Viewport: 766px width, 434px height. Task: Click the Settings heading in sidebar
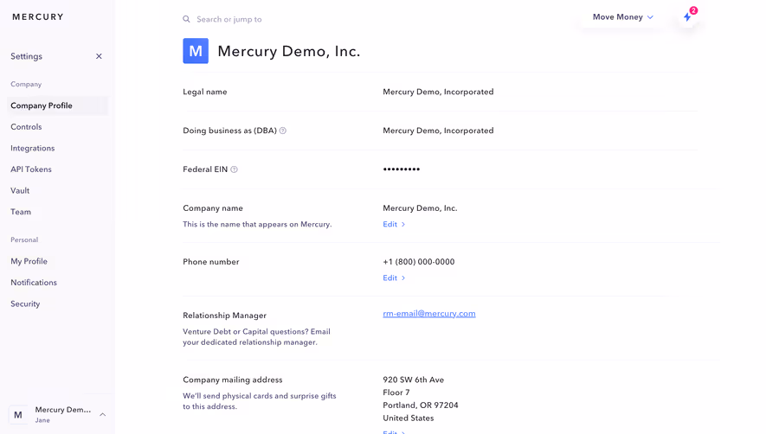(x=26, y=56)
